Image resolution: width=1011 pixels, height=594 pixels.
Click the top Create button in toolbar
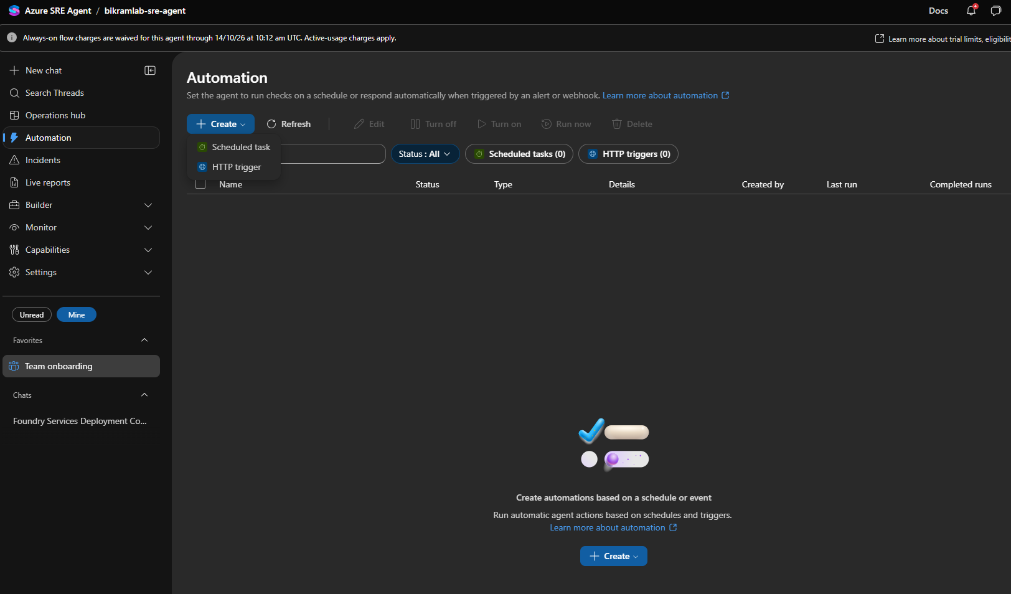pos(220,124)
